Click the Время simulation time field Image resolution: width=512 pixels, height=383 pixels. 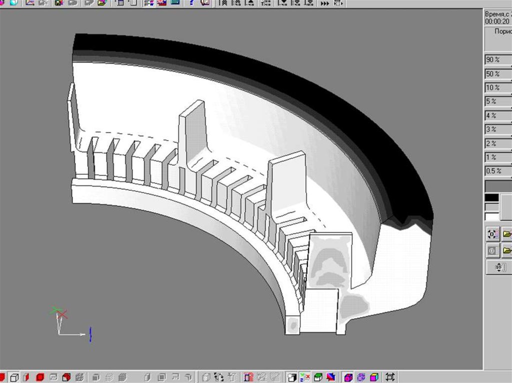[498, 18]
